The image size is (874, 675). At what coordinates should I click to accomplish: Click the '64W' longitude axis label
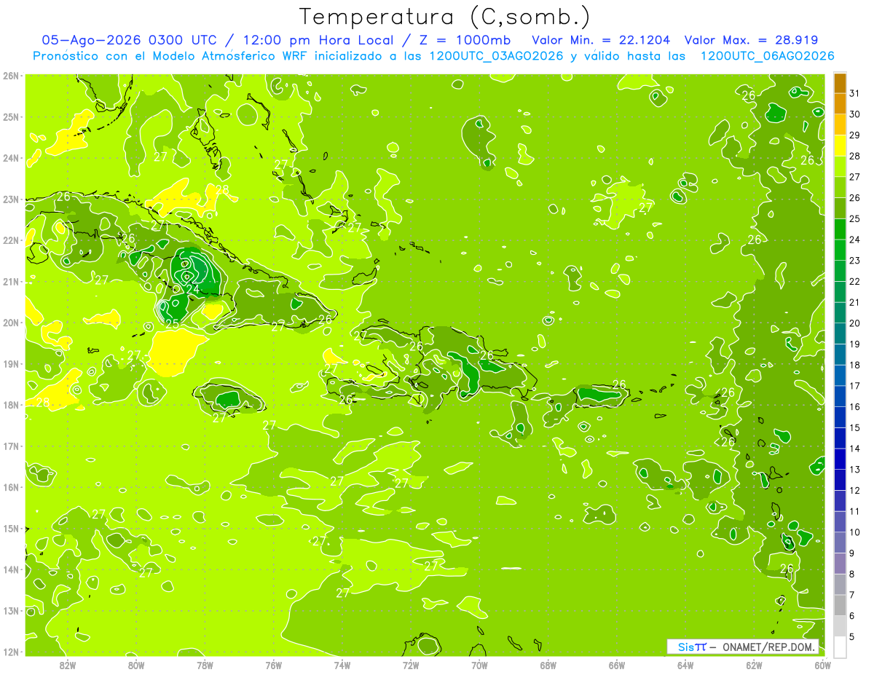click(x=685, y=664)
